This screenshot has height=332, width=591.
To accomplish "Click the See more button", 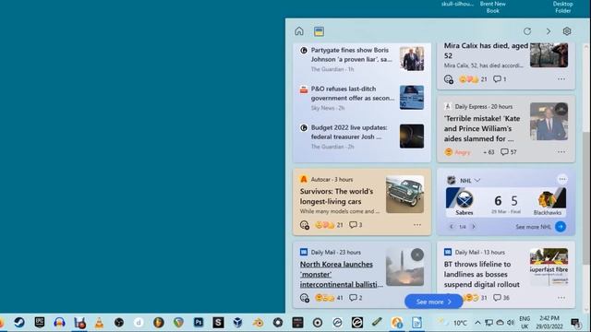I will tap(433, 302).
